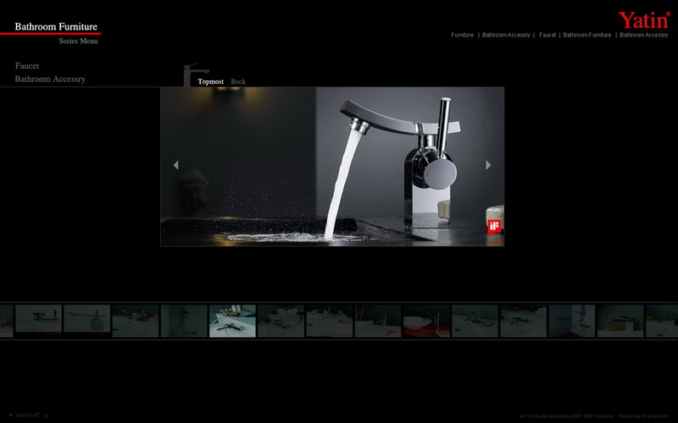Select the Back tab

click(238, 81)
